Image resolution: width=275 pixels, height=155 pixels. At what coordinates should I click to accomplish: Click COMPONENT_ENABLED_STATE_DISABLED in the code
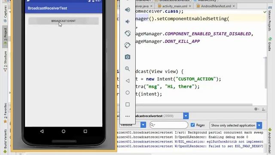click(x=208, y=34)
